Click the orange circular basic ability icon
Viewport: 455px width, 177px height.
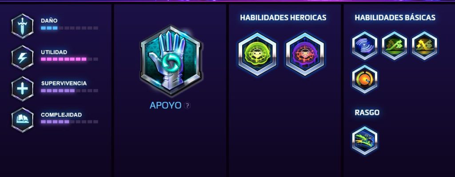click(365, 79)
